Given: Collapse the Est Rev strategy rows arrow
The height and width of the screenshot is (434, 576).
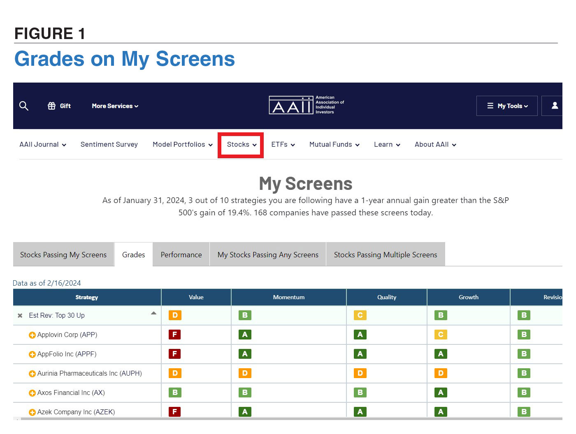Looking at the screenshot, I should [x=153, y=313].
